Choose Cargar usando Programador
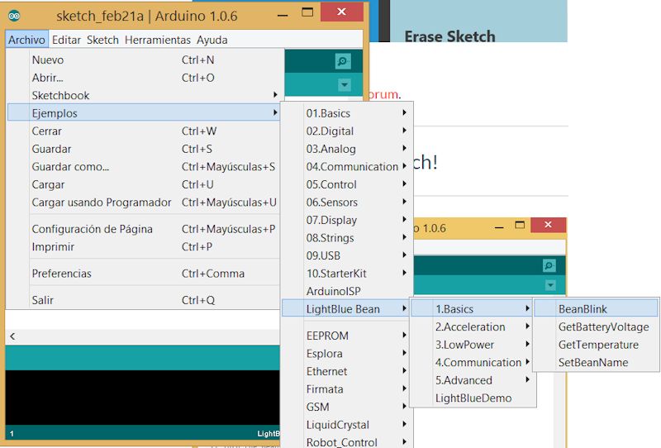Screen dimensions: 661x448 click(143, 203)
